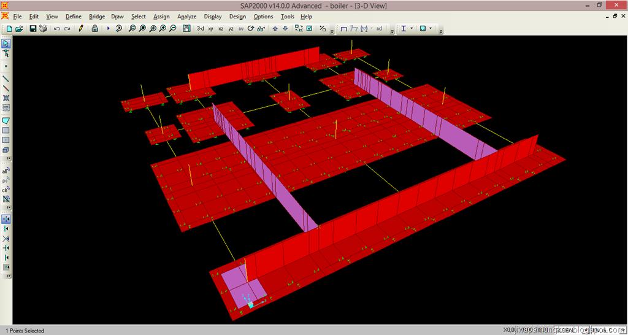Viewport: 628px width, 335px height.
Task: Click the Undo icon in toolbar
Action: pyautogui.click(x=57, y=28)
